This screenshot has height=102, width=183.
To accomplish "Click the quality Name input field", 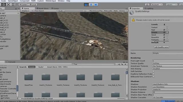I will coord(168,53).
